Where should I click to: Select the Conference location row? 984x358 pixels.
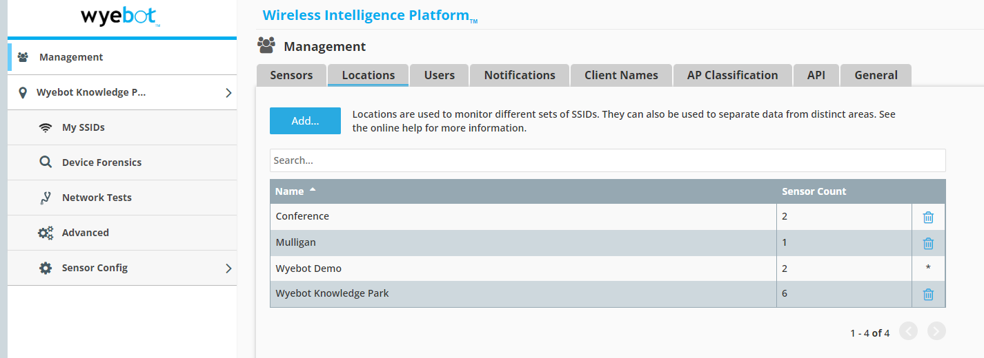point(607,216)
